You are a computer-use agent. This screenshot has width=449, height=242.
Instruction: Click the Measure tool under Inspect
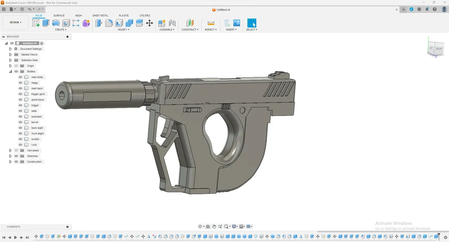[211, 23]
